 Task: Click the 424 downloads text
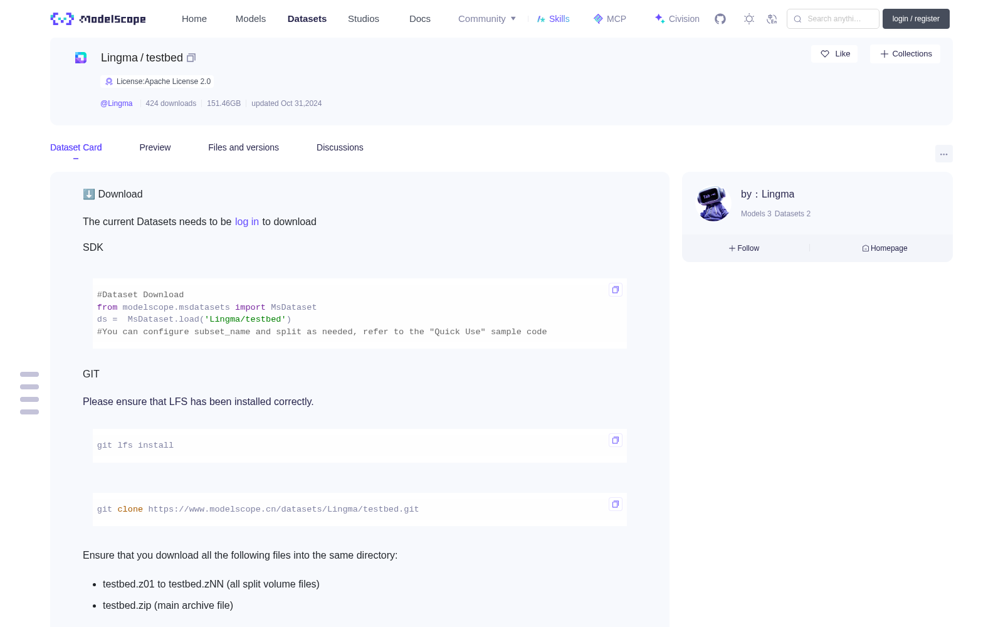click(171, 103)
